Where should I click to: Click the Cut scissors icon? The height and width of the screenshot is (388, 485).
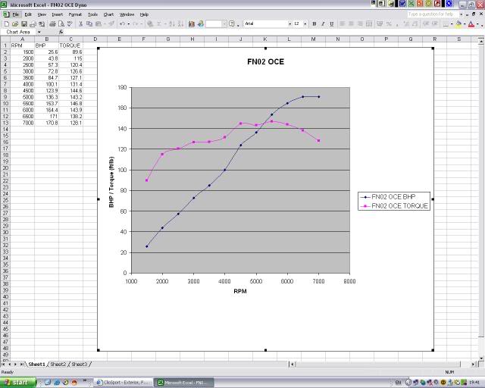pos(82,23)
